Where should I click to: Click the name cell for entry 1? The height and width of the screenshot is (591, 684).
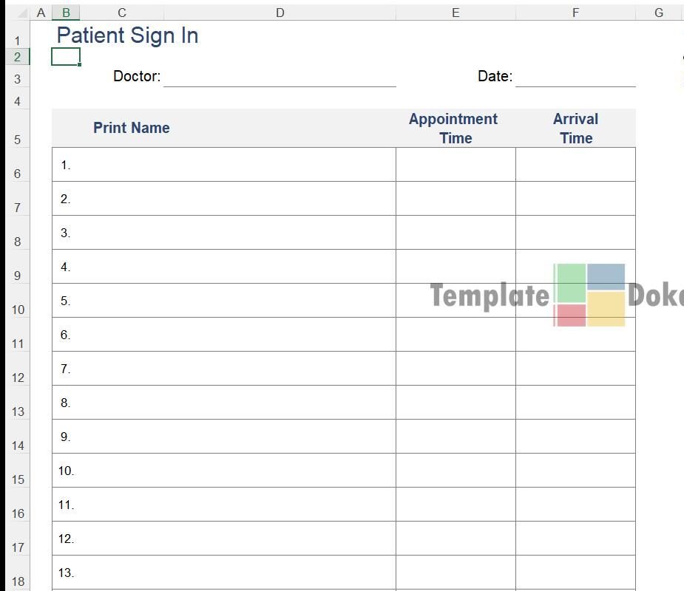click(223, 165)
